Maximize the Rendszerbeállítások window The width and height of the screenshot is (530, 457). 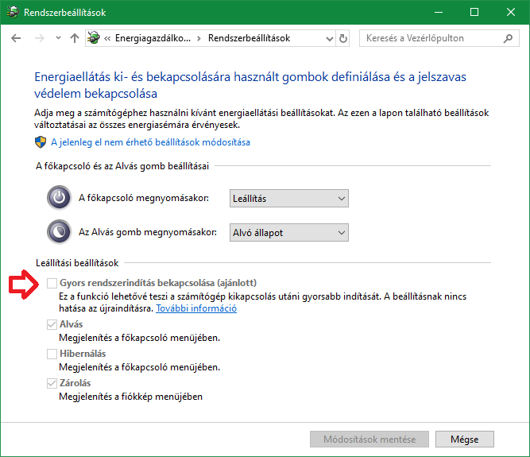click(x=474, y=12)
